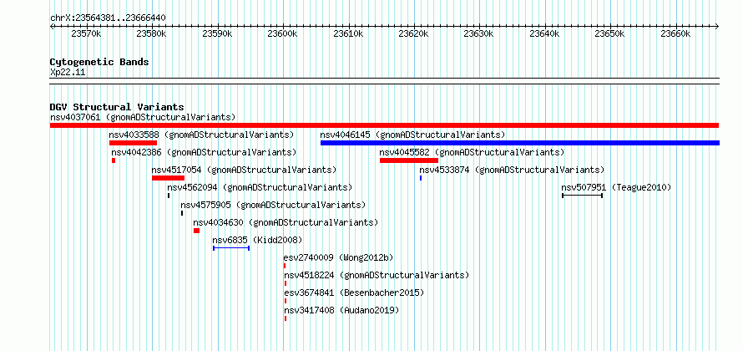The image size is (743, 351).
Task: Select the blue span under nsv6835
Action: tap(231, 248)
